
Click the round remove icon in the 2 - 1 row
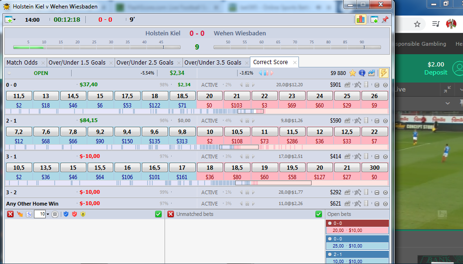385,121
